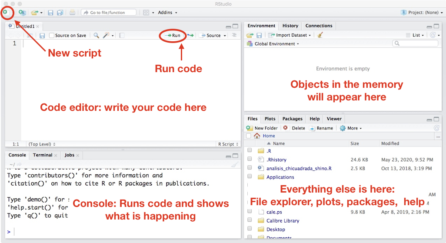
Task: Print the current file
Action: click(x=72, y=13)
